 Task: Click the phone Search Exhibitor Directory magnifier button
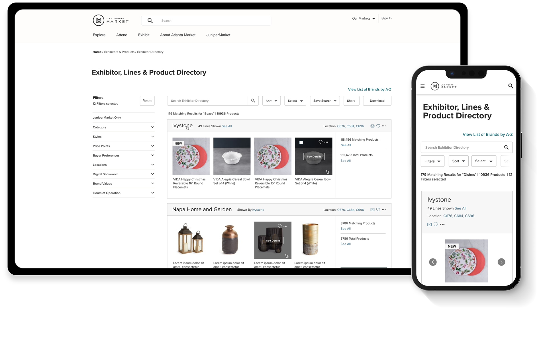(506, 147)
